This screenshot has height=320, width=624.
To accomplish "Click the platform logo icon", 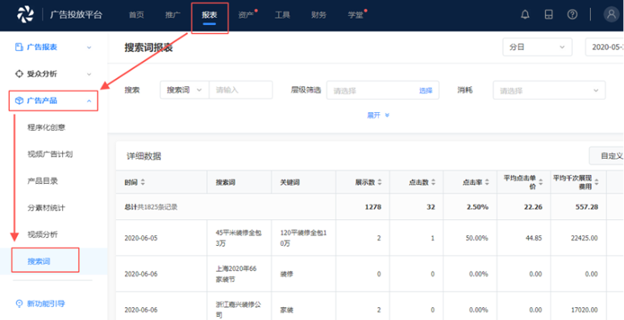I will (x=26, y=15).
